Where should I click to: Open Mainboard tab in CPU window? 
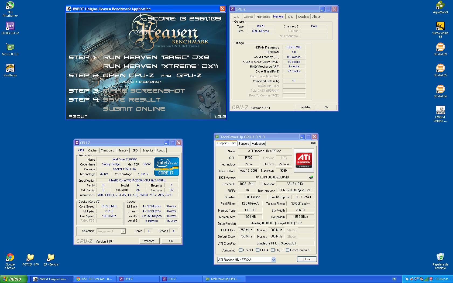click(x=108, y=150)
